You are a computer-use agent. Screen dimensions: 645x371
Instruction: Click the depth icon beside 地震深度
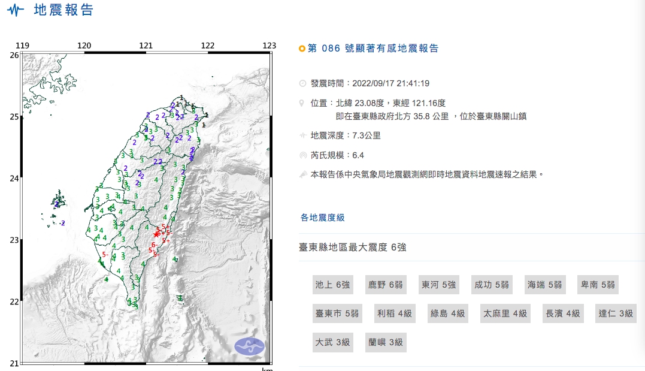pyautogui.click(x=302, y=135)
